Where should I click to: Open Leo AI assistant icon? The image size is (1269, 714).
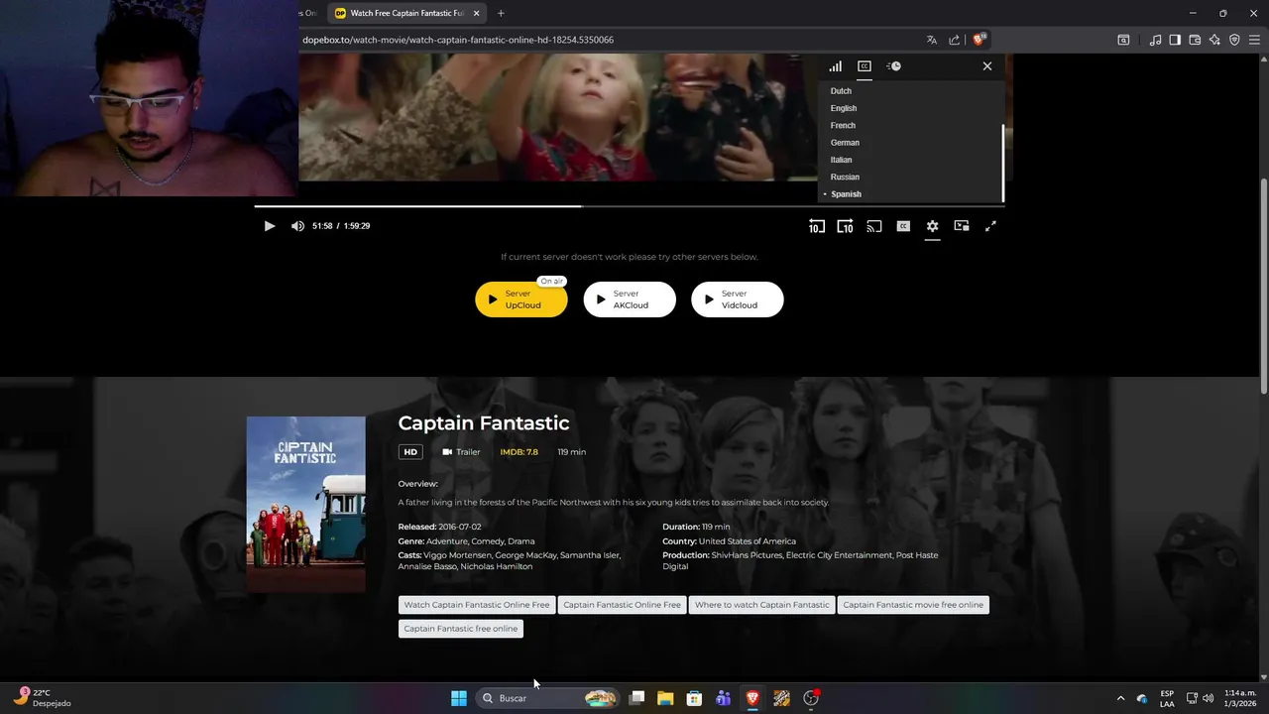click(x=1214, y=40)
